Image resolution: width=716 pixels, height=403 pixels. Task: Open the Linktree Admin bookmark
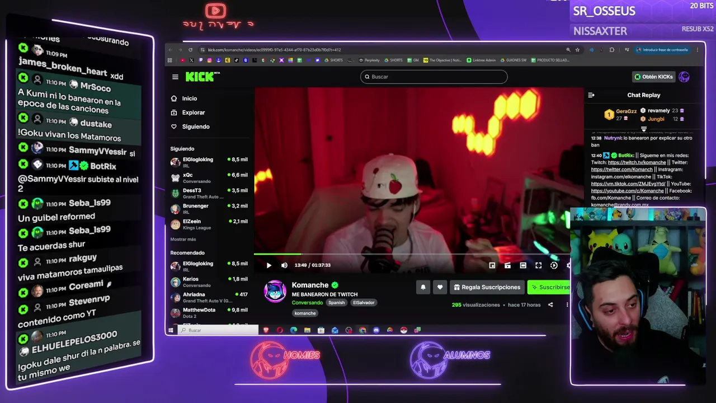point(481,60)
